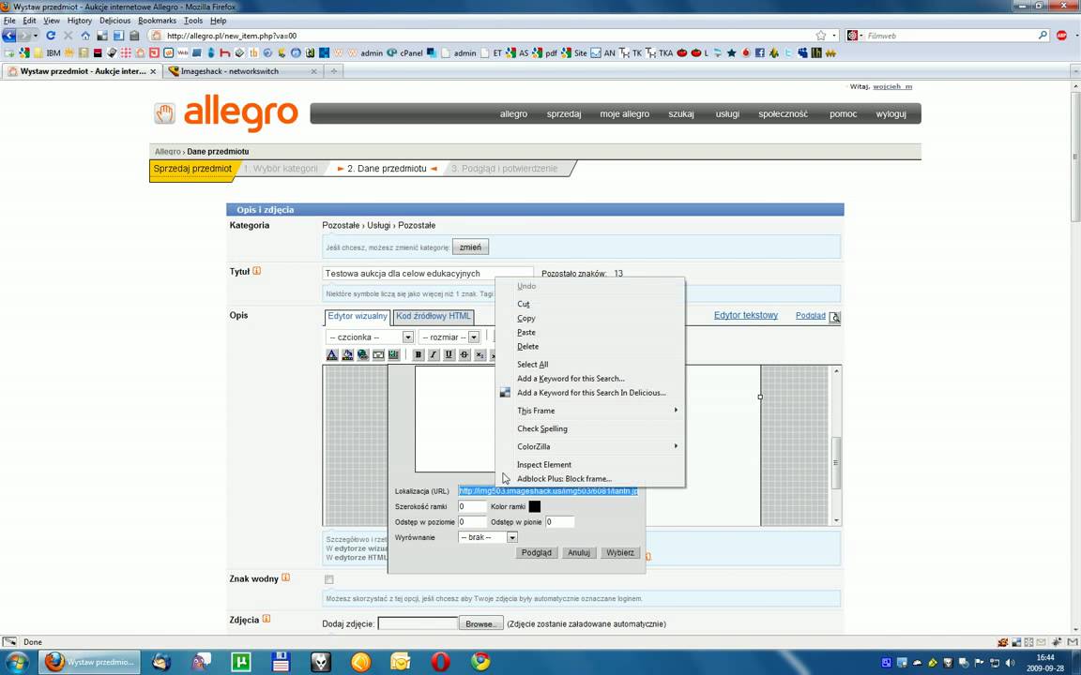Apply subscript formatting in the editor
This screenshot has width=1081, height=675.
pos(480,354)
